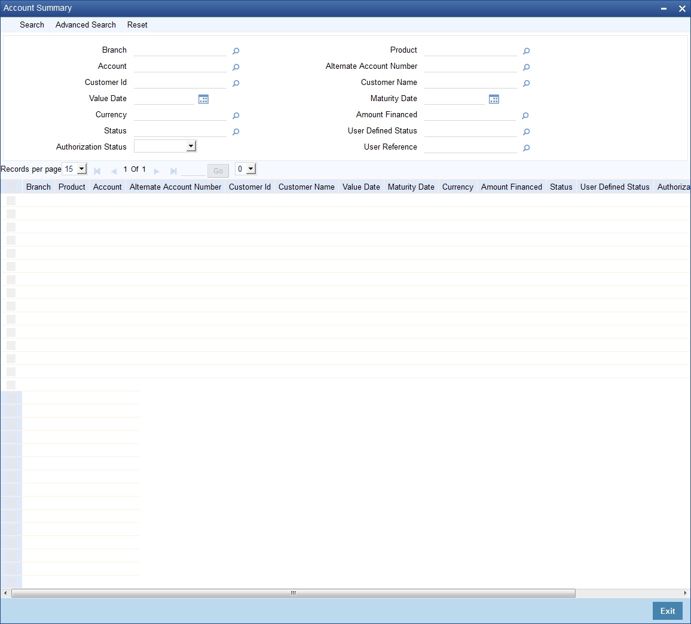Click the scroll right arrow at bottom
The width and height of the screenshot is (691, 624).
pyautogui.click(x=685, y=593)
